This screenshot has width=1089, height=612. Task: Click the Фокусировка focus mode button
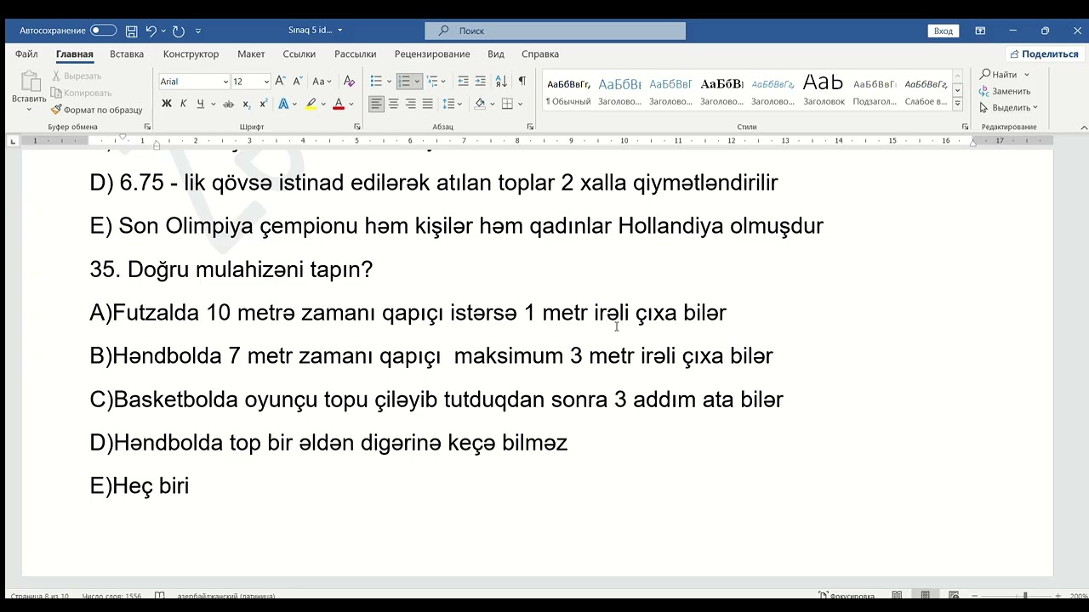[847, 596]
